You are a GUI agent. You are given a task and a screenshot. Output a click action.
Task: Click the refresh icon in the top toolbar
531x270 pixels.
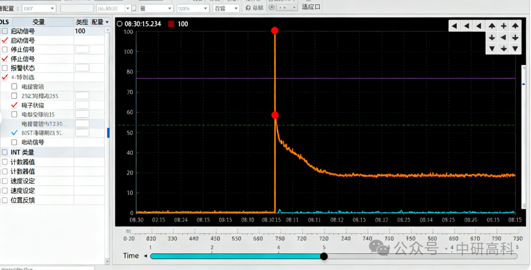(x=248, y=7)
